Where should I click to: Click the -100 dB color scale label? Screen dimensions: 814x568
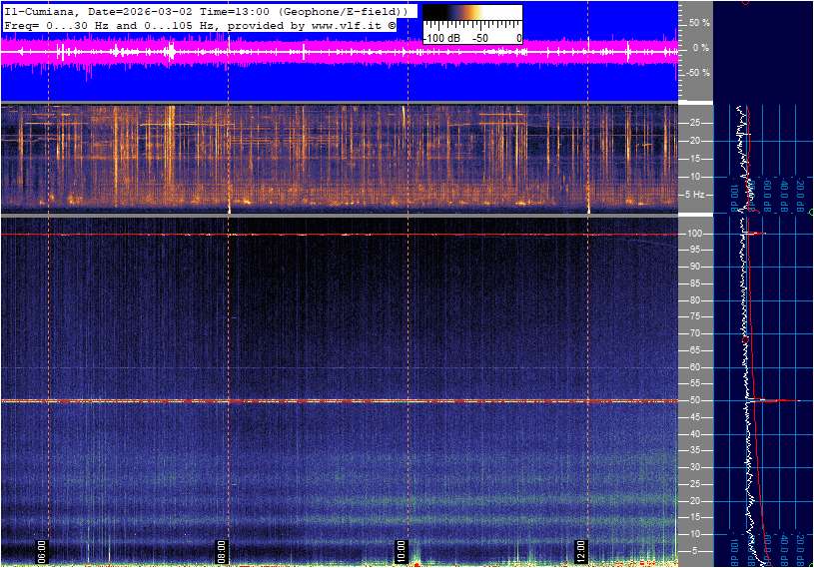440,38
